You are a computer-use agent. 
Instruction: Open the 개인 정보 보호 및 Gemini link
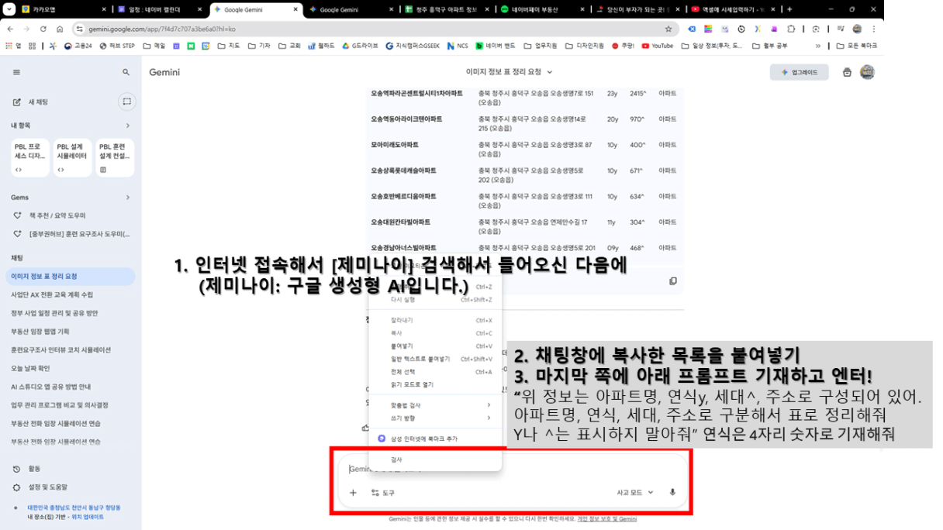point(606,519)
